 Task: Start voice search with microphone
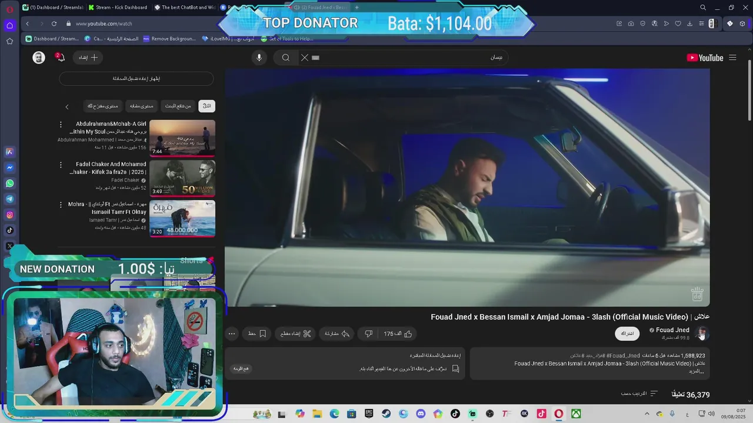[259, 58]
